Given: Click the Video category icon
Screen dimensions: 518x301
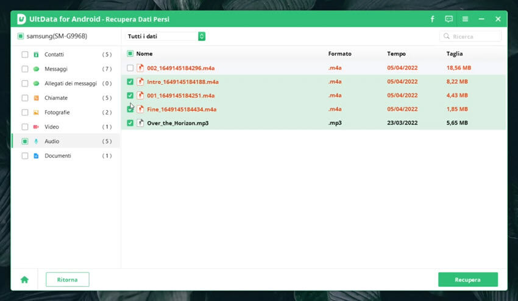Looking at the screenshot, I should (36, 127).
